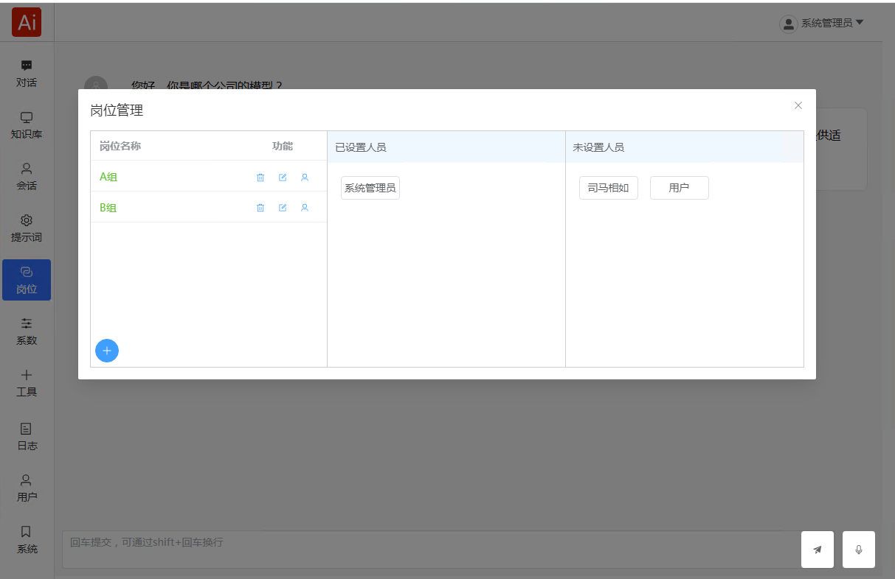Go to 提示词 in the sidebar

point(27,228)
